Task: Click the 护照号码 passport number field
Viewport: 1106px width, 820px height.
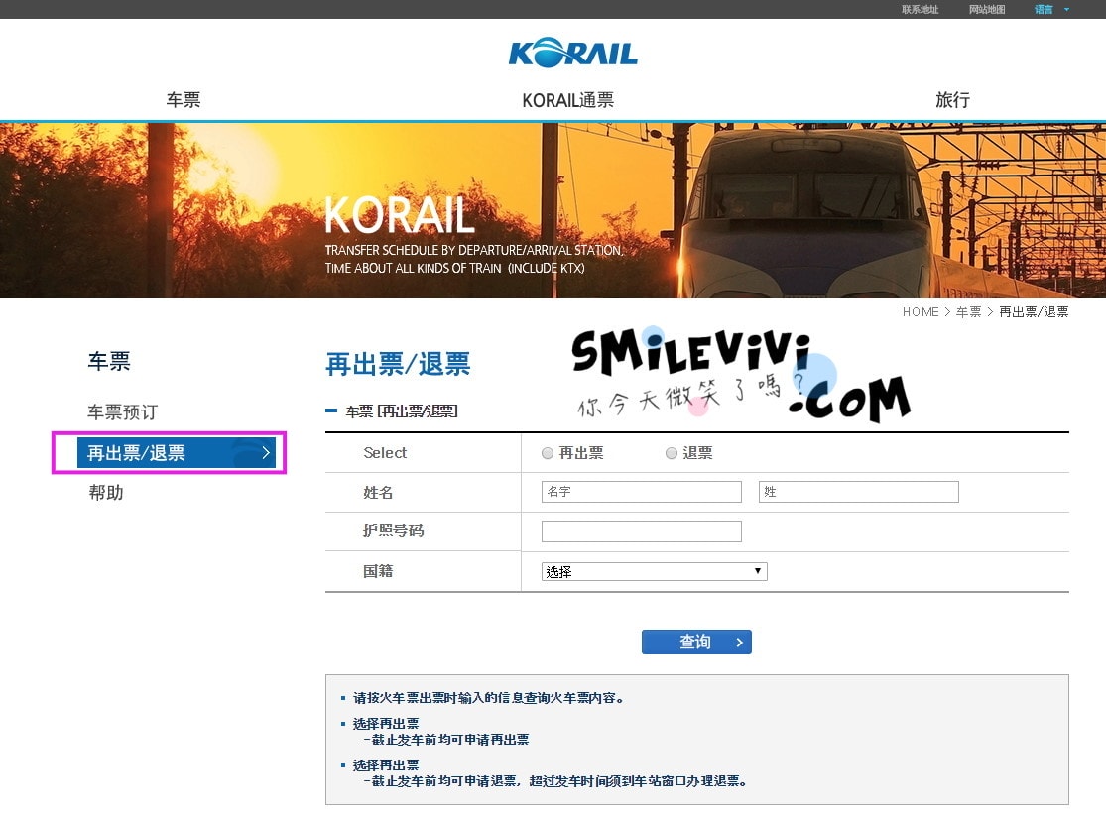Action: pos(641,530)
